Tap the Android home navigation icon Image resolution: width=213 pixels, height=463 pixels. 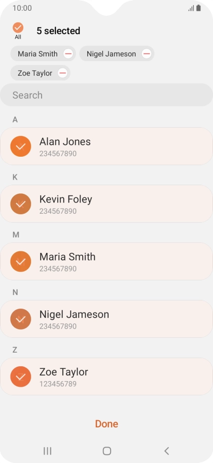[106, 451]
